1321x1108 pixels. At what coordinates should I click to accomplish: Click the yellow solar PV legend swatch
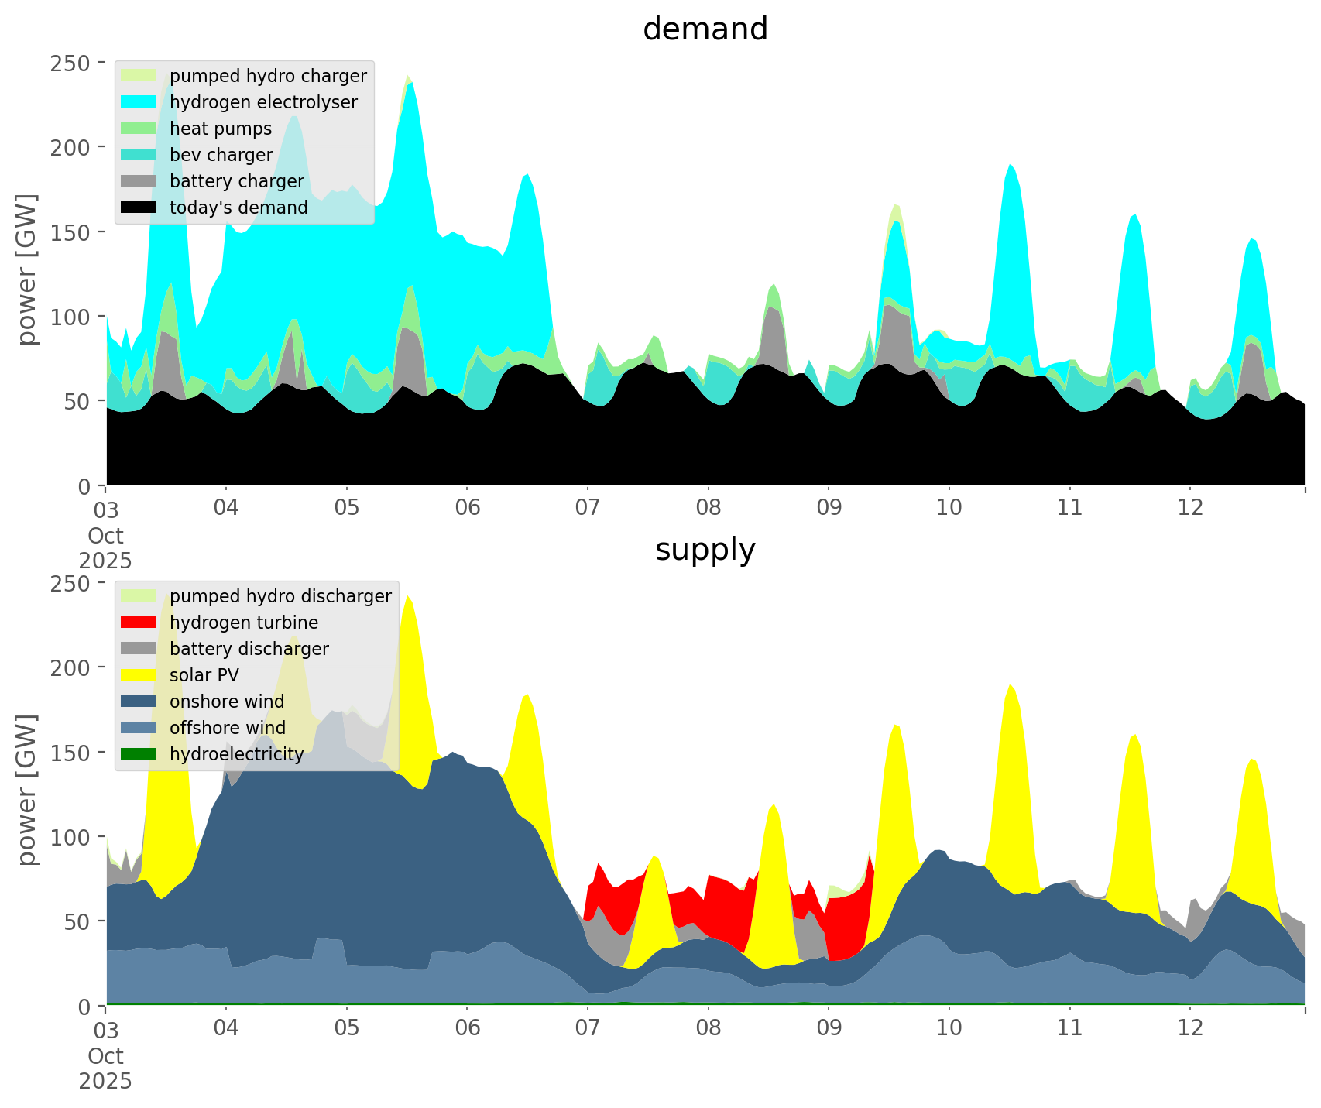tap(139, 675)
